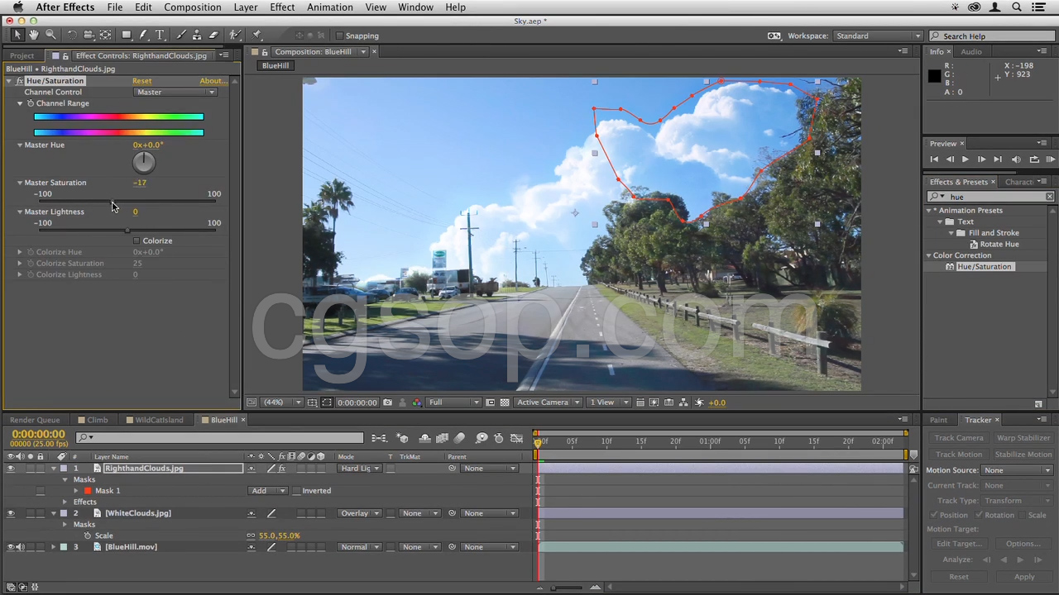The height and width of the screenshot is (595, 1059).
Task: Take a snapshot with the camera icon
Action: coord(387,402)
